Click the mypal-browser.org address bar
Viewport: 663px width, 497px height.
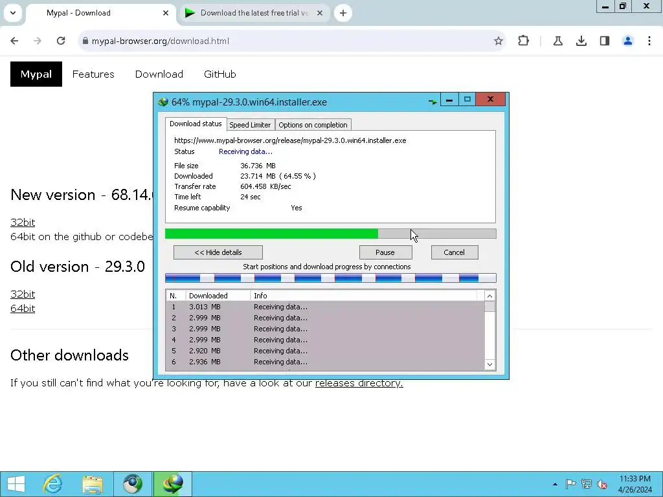[292, 41]
